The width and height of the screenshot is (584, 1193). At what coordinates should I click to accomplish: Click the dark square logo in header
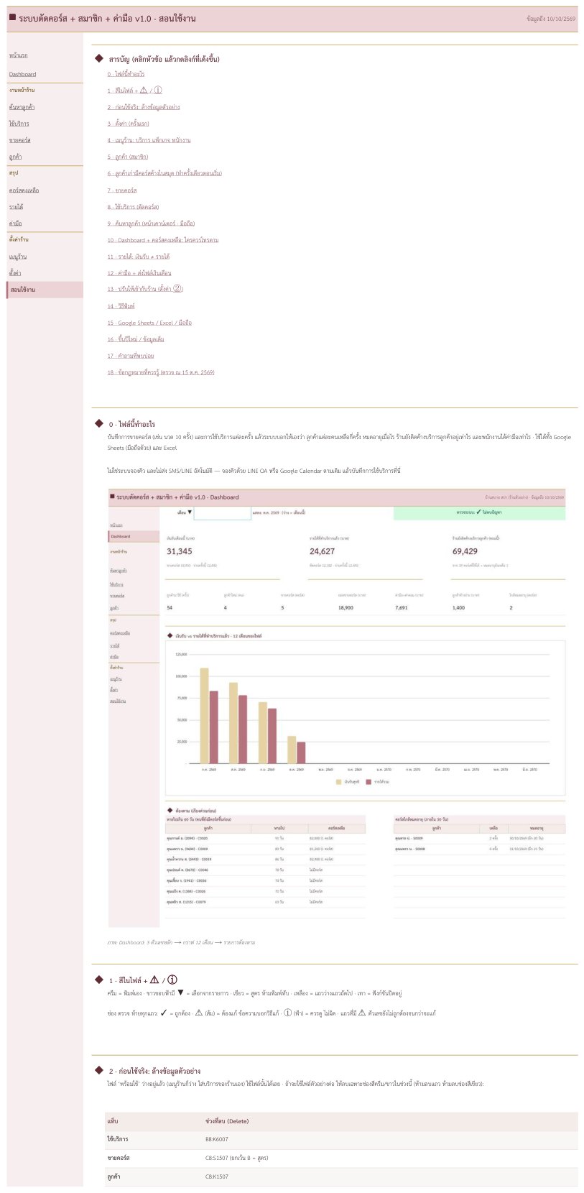12,17
